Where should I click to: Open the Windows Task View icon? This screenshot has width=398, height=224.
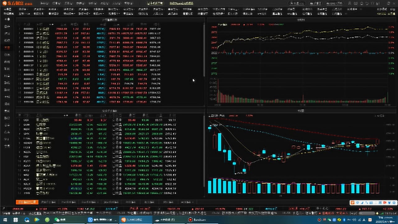16,220
